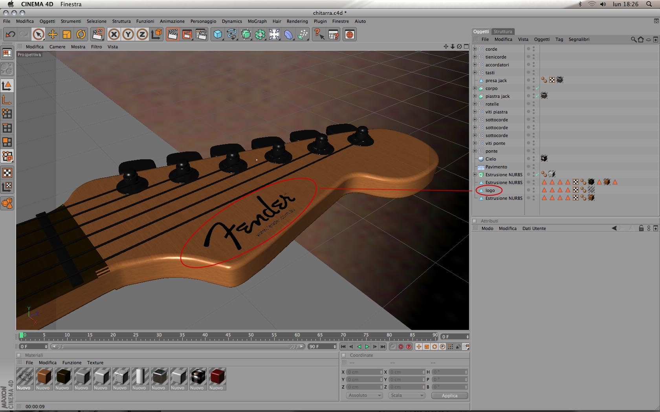The image size is (660, 412).
Task: Open the Scala dropdown in Coordinate panel
Action: click(407, 396)
